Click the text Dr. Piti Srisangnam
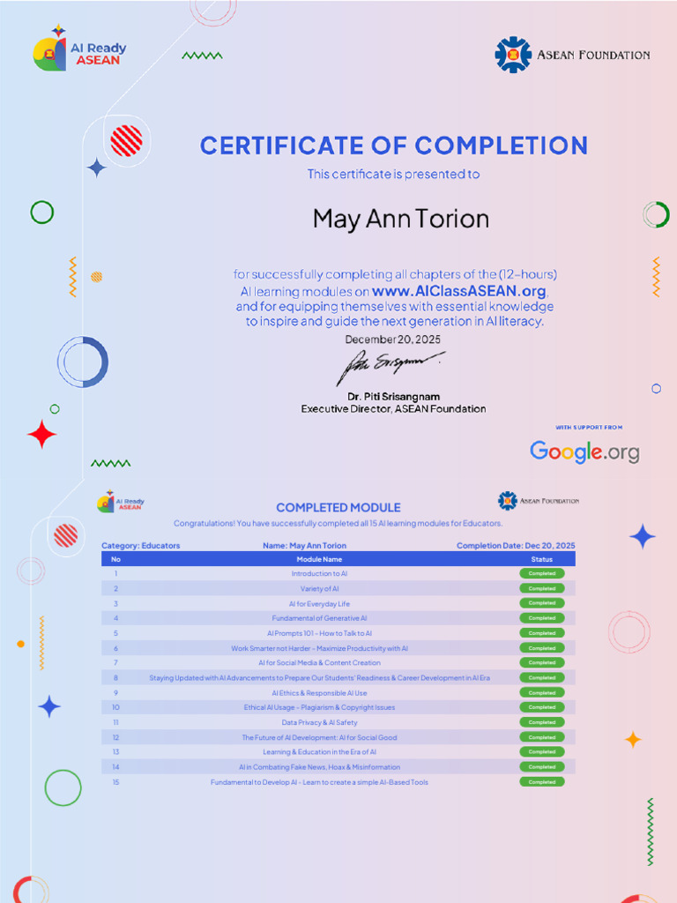Image resolution: width=677 pixels, height=903 pixels. coord(394,397)
